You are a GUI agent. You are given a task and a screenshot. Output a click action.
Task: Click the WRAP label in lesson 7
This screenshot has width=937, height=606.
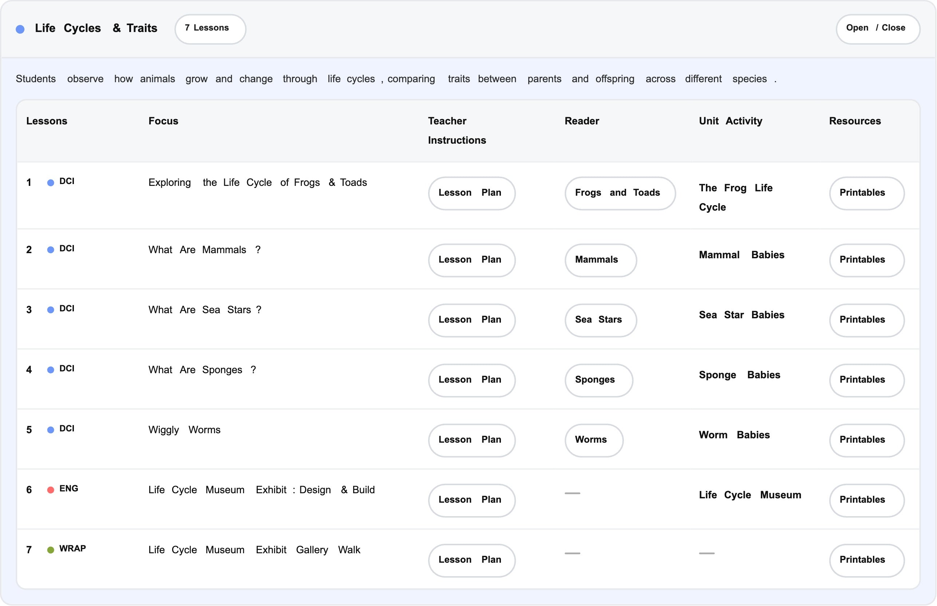(x=72, y=549)
